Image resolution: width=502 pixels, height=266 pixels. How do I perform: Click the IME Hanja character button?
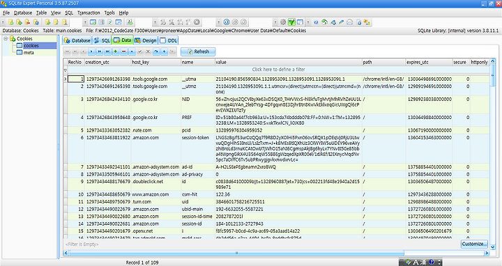point(423,263)
